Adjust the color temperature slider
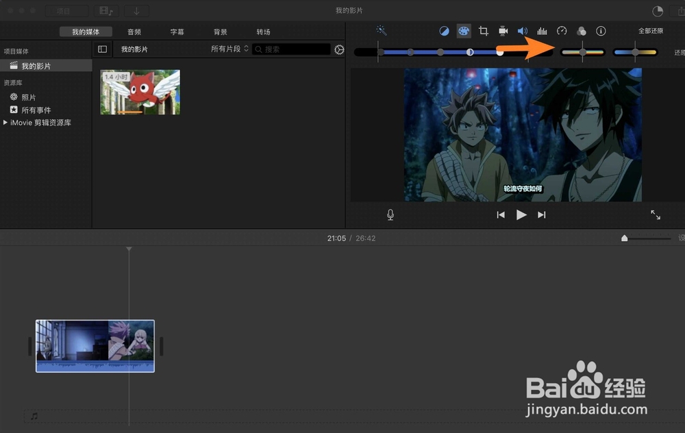 tap(635, 51)
